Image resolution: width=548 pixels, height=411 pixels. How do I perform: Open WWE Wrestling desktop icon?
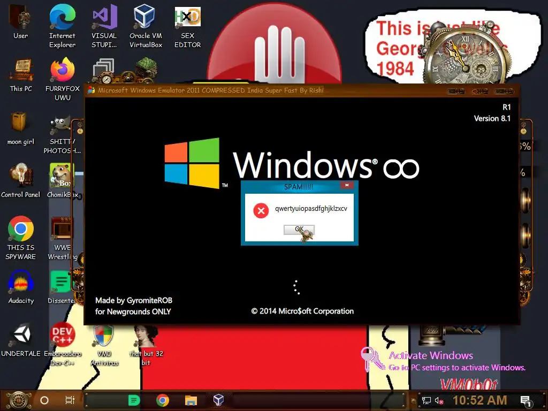point(62,239)
